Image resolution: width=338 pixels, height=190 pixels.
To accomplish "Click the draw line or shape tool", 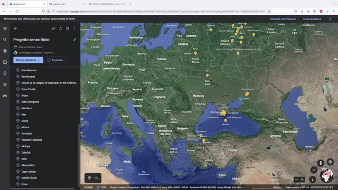I will pyautogui.click(x=96, y=178).
